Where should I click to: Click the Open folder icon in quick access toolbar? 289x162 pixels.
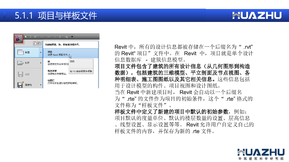[x=26, y=37]
